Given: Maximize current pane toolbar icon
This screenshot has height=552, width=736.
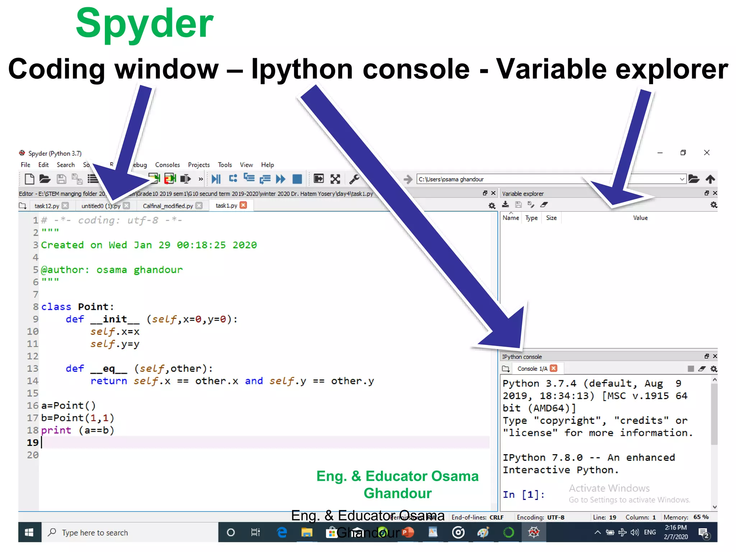Looking at the screenshot, I should (x=318, y=179).
